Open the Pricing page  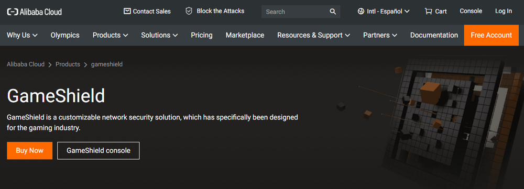202,35
